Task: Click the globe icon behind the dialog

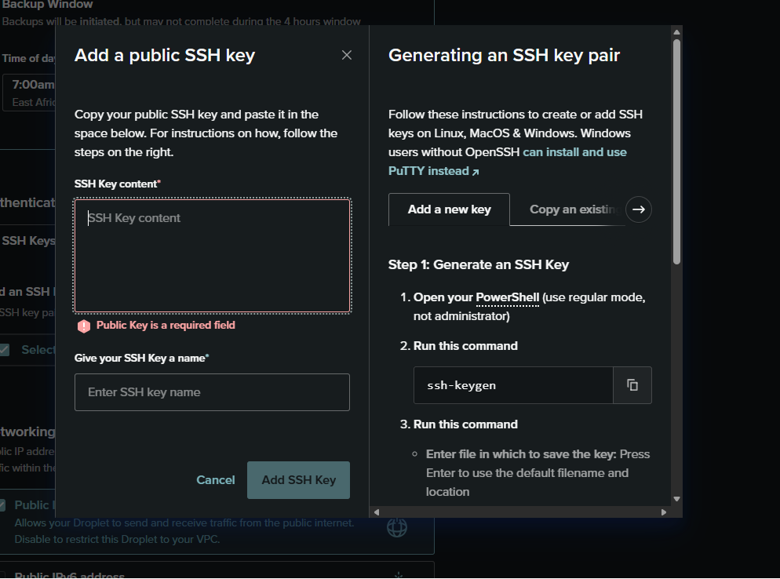Action: pyautogui.click(x=397, y=527)
